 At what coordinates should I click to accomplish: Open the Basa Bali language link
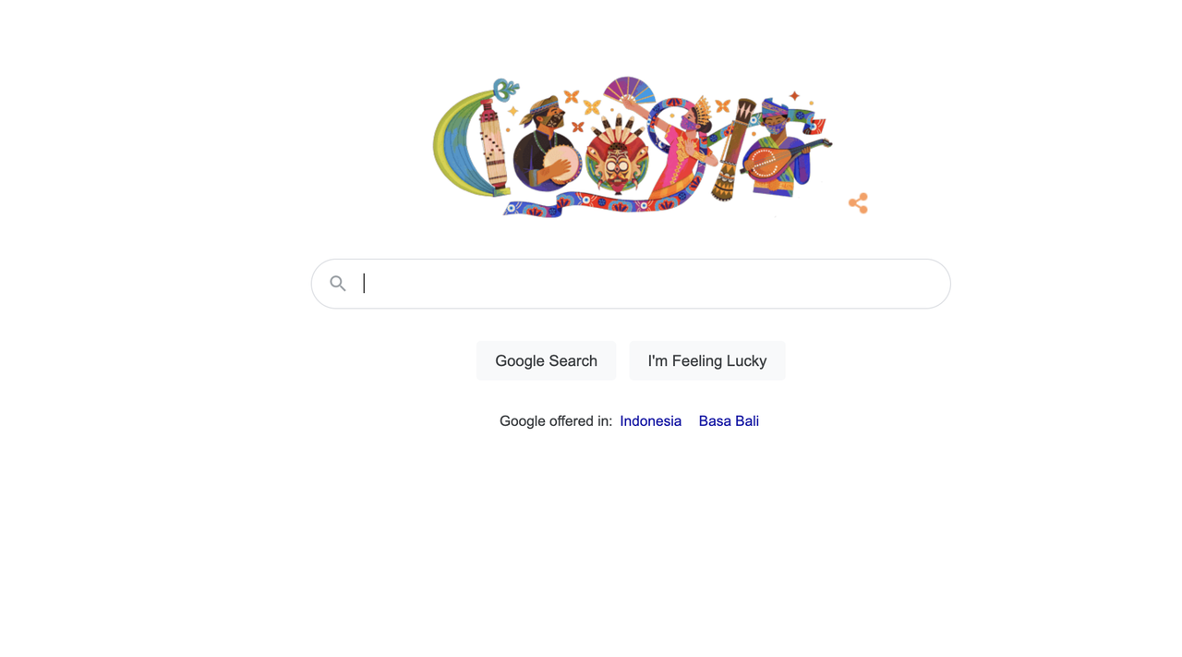pos(729,420)
